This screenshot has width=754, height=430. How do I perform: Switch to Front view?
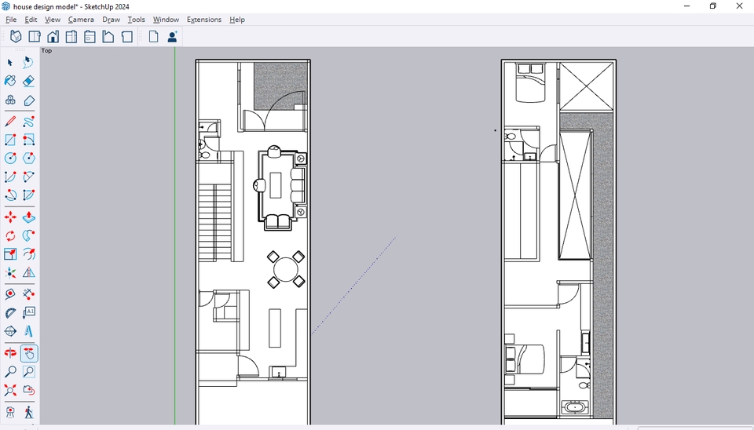pyautogui.click(x=53, y=37)
